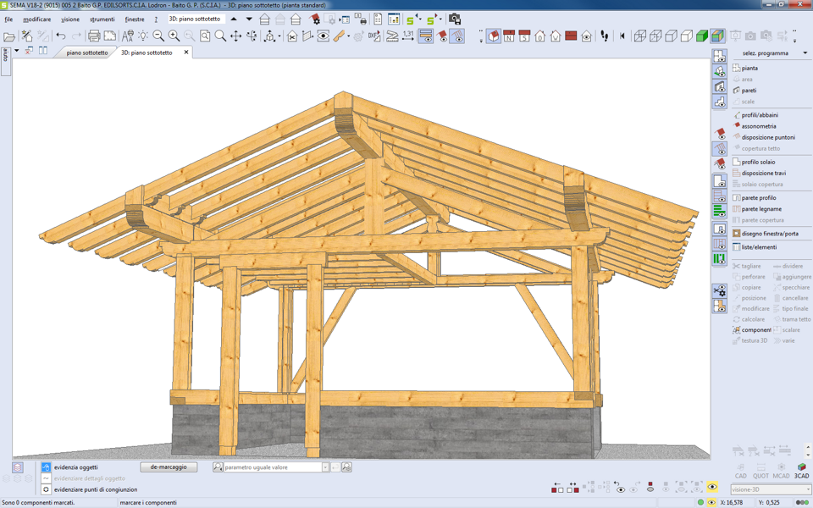Open the camera screenshot tool in top toolbar

coord(455,19)
